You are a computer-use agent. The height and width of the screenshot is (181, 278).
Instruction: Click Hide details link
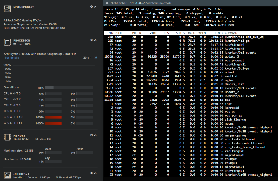[11, 58]
